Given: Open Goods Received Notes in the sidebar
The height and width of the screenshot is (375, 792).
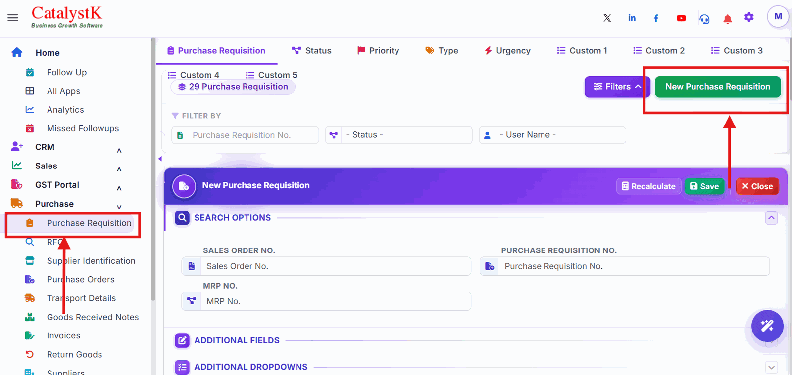Looking at the screenshot, I should coord(93,317).
